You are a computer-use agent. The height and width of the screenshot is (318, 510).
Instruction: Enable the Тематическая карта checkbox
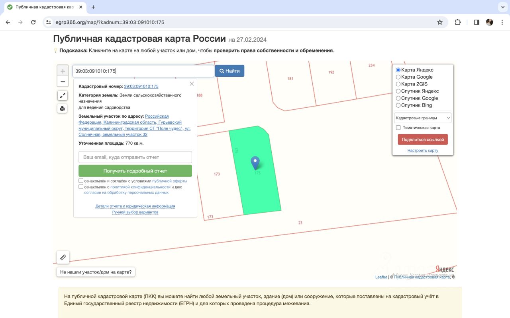tap(398, 128)
